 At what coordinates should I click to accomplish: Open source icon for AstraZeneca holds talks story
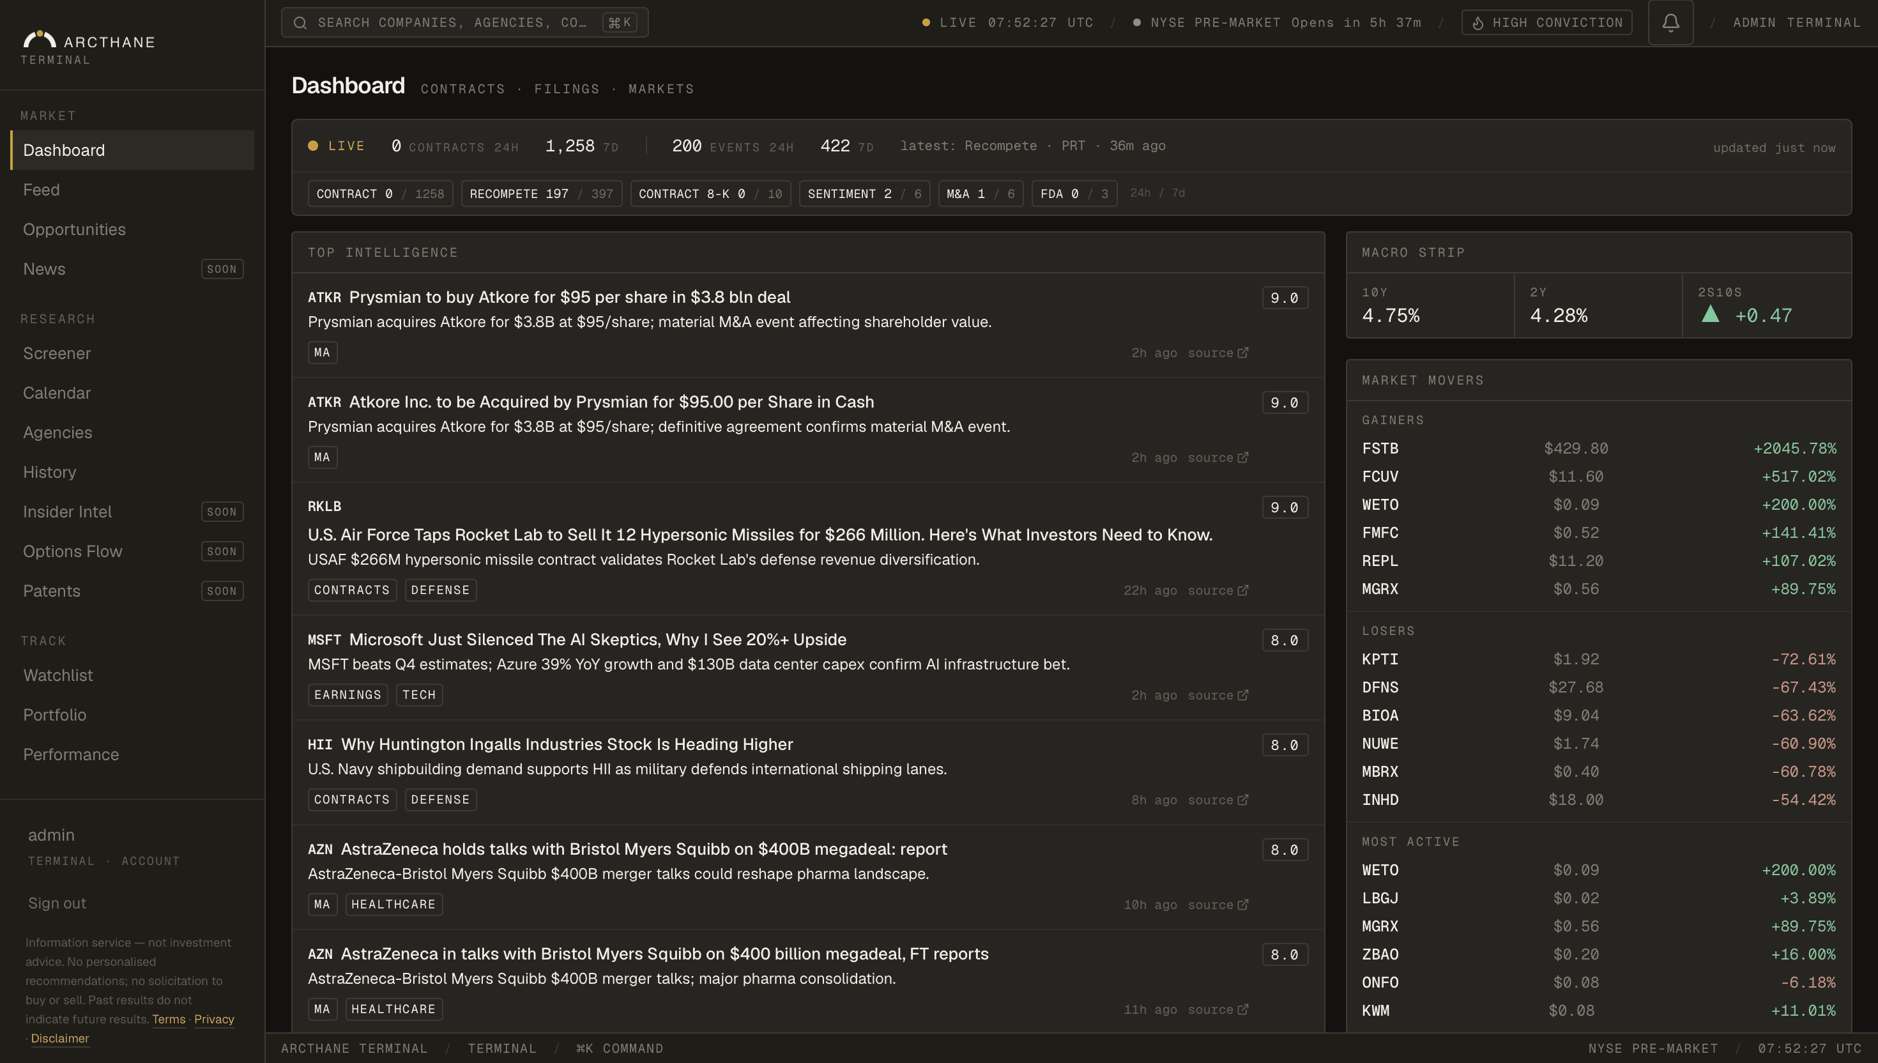(1243, 905)
